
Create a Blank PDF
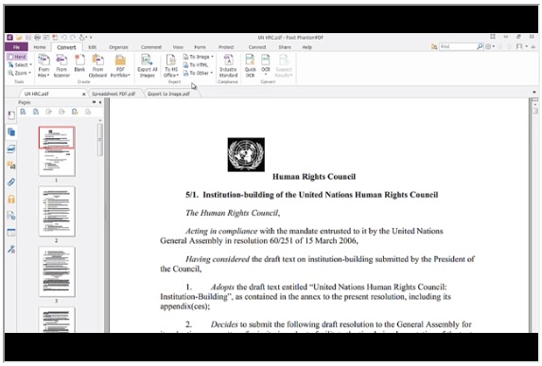click(79, 63)
